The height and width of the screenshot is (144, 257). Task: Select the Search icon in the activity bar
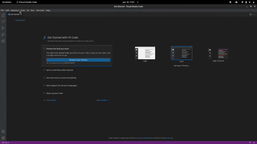point(3,21)
